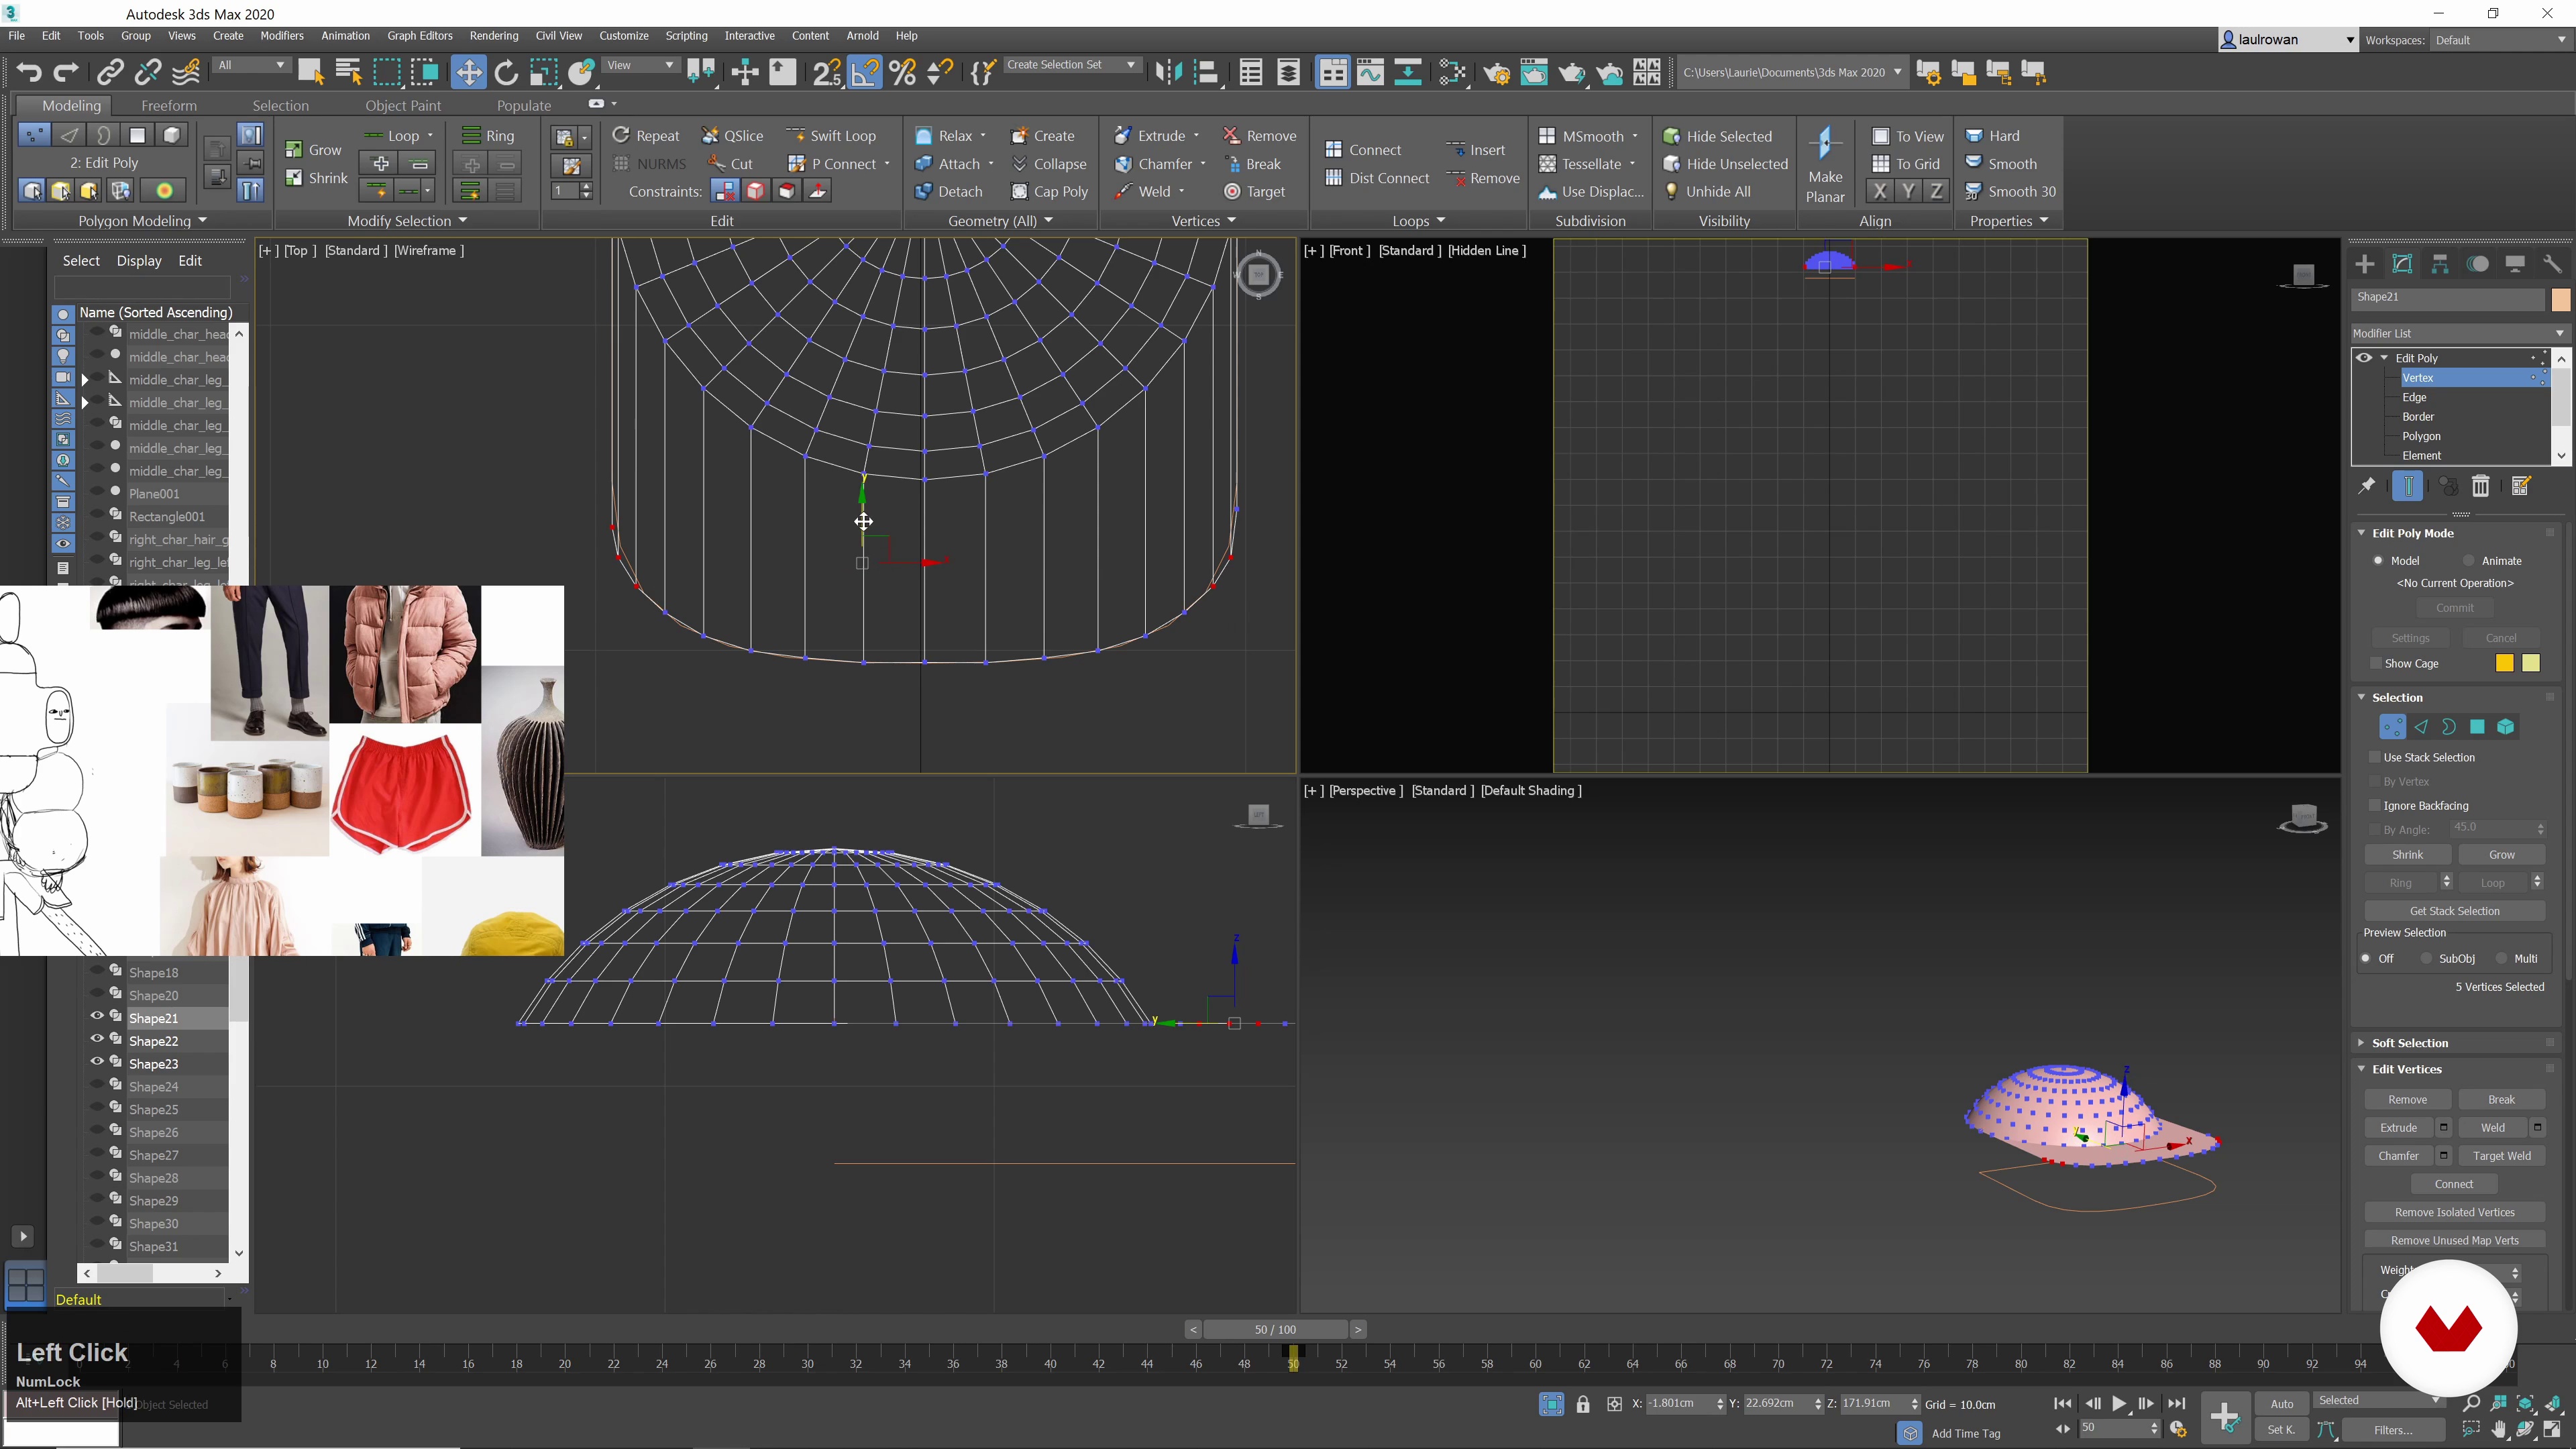Open the Graph Editors menu
This screenshot has height=1449, width=2576.
420,36
